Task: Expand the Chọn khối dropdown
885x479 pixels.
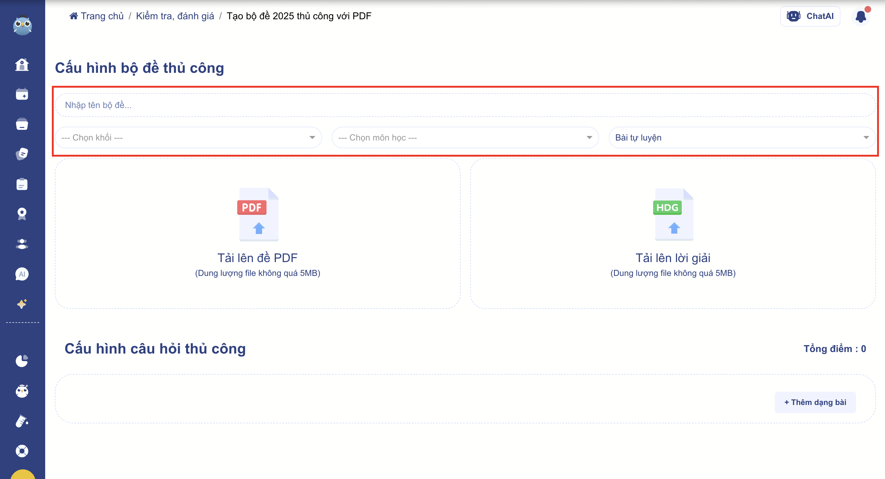Action: (x=188, y=138)
